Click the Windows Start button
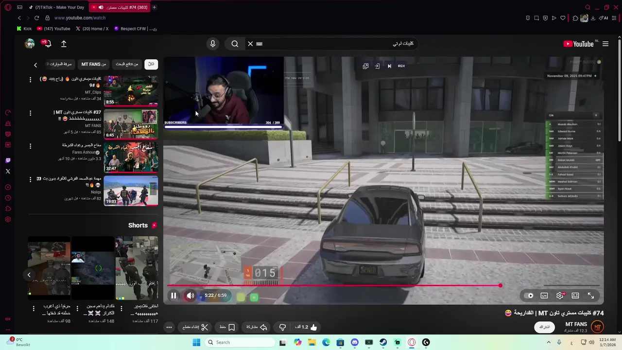Screen dimensions: 622x350 pyautogui.click(x=196, y=342)
